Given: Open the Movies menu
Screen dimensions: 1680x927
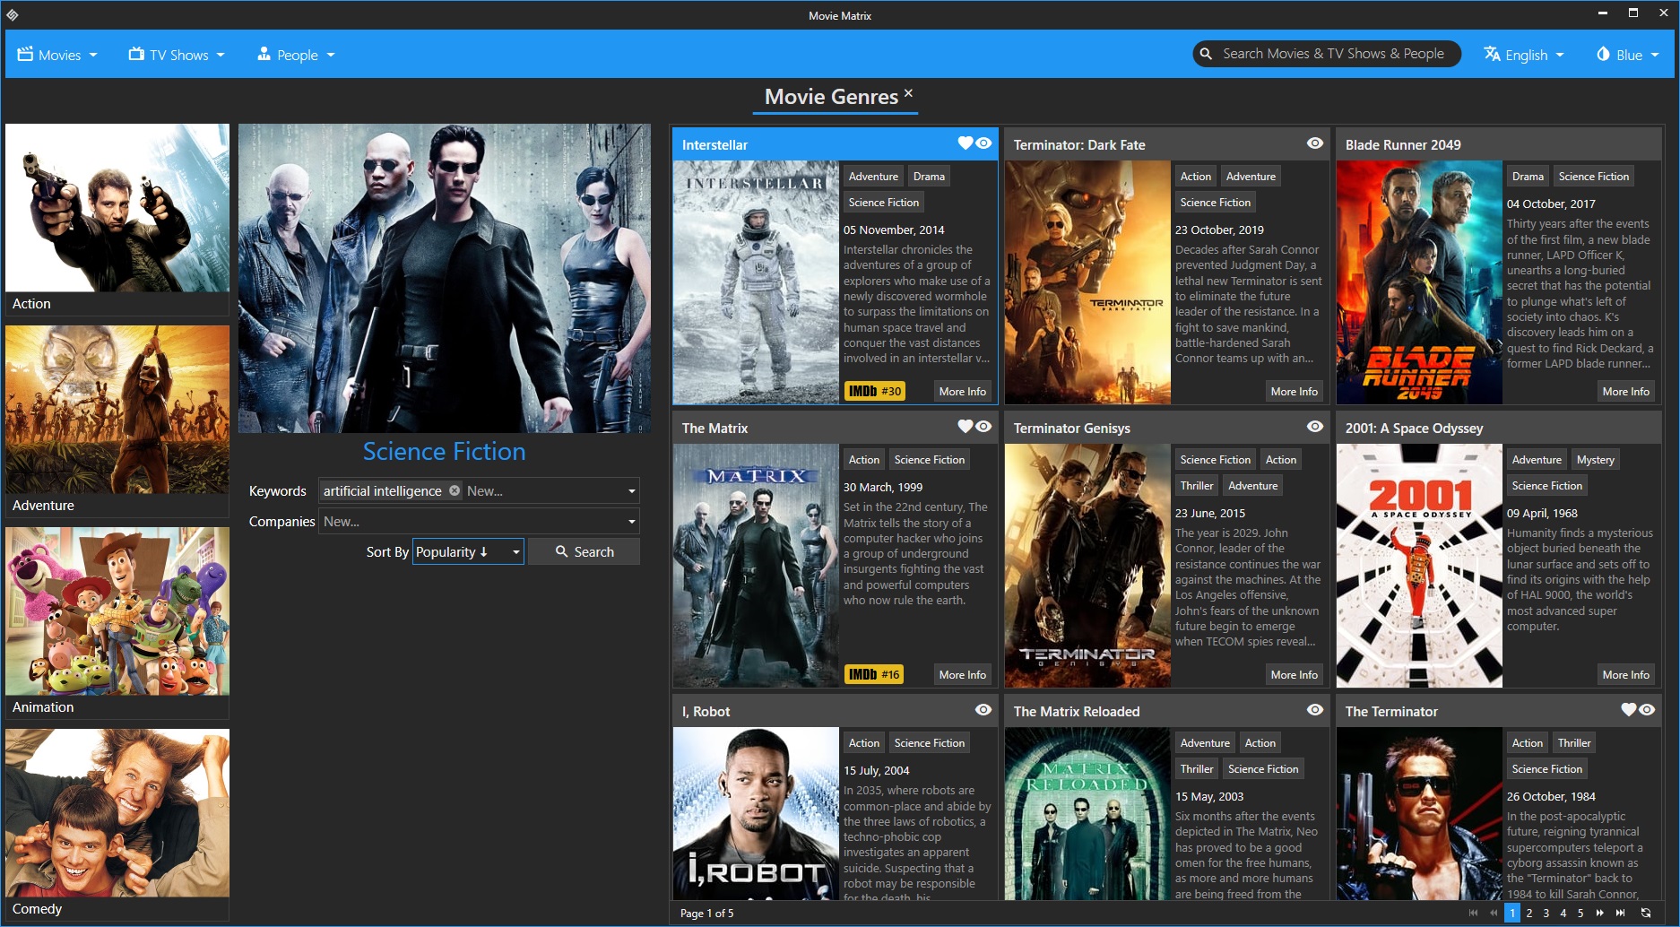Looking at the screenshot, I should (x=57, y=55).
